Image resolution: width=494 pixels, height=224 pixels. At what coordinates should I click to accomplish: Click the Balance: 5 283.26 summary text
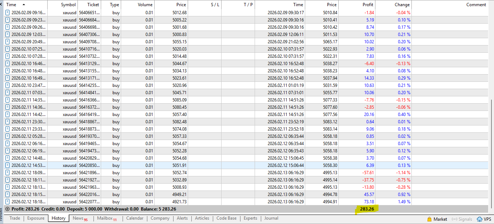click(x=158, y=209)
